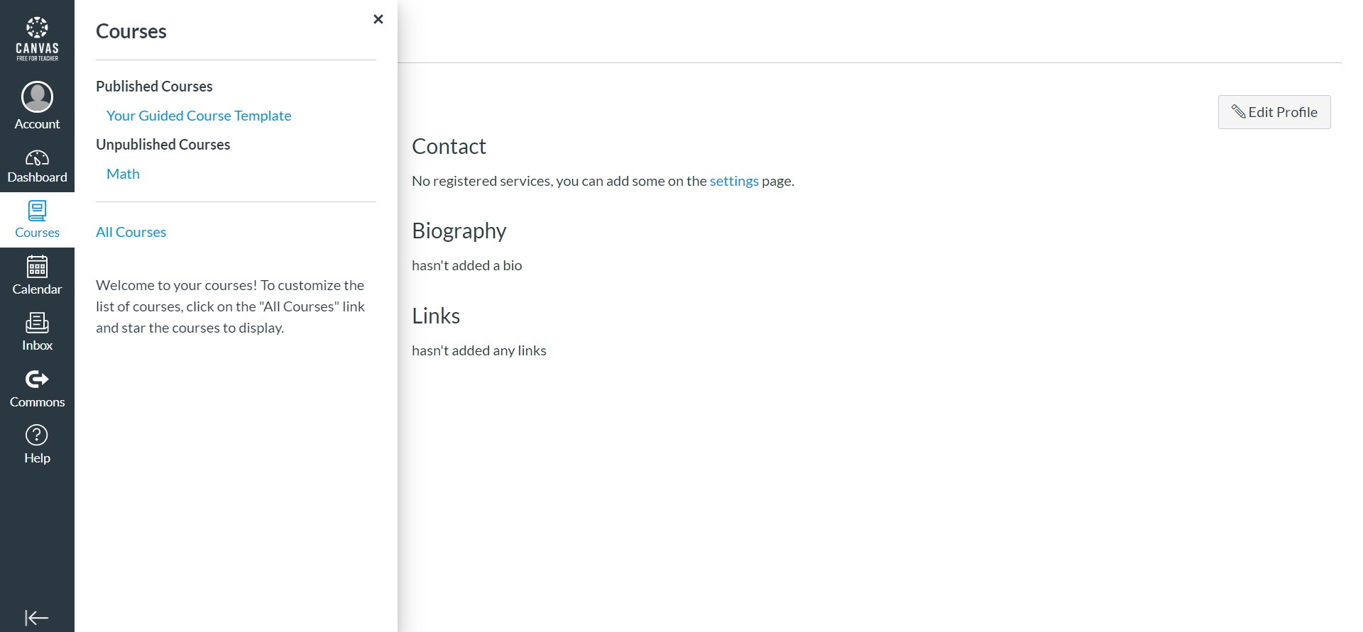Open the Math course
The width and height of the screenshot is (1363, 632).
(123, 174)
